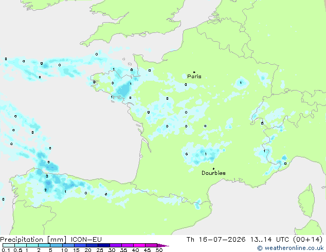Select the purple 50 mm arrow end of the legend
Screen dimensions: 326x252
(x=163, y=246)
